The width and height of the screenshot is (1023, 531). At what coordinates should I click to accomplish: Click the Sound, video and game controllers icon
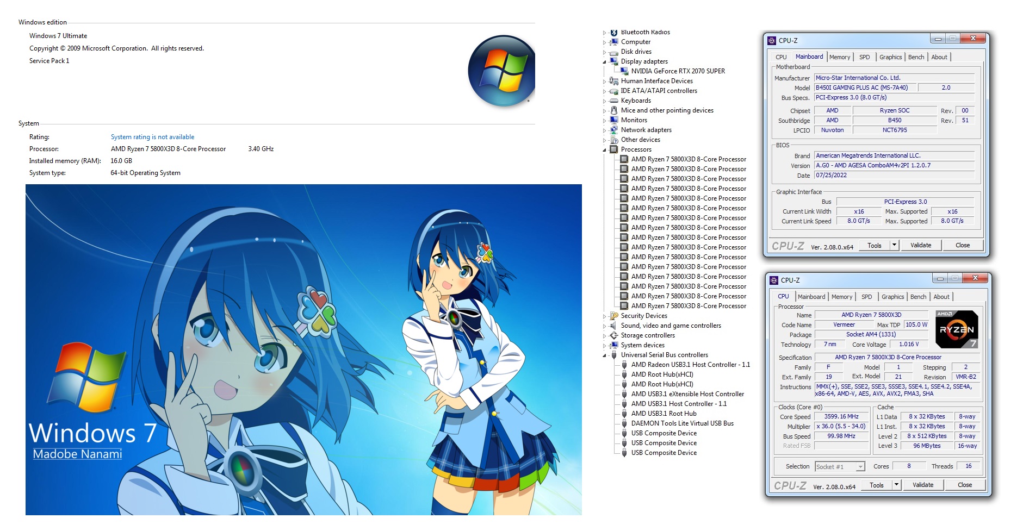point(614,326)
